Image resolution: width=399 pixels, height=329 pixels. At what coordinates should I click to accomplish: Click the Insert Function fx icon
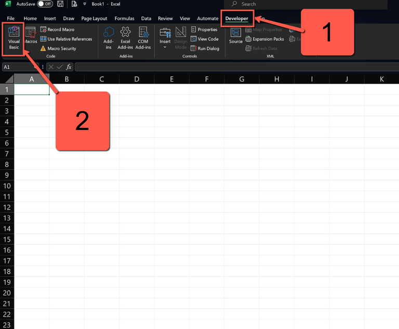coord(69,67)
